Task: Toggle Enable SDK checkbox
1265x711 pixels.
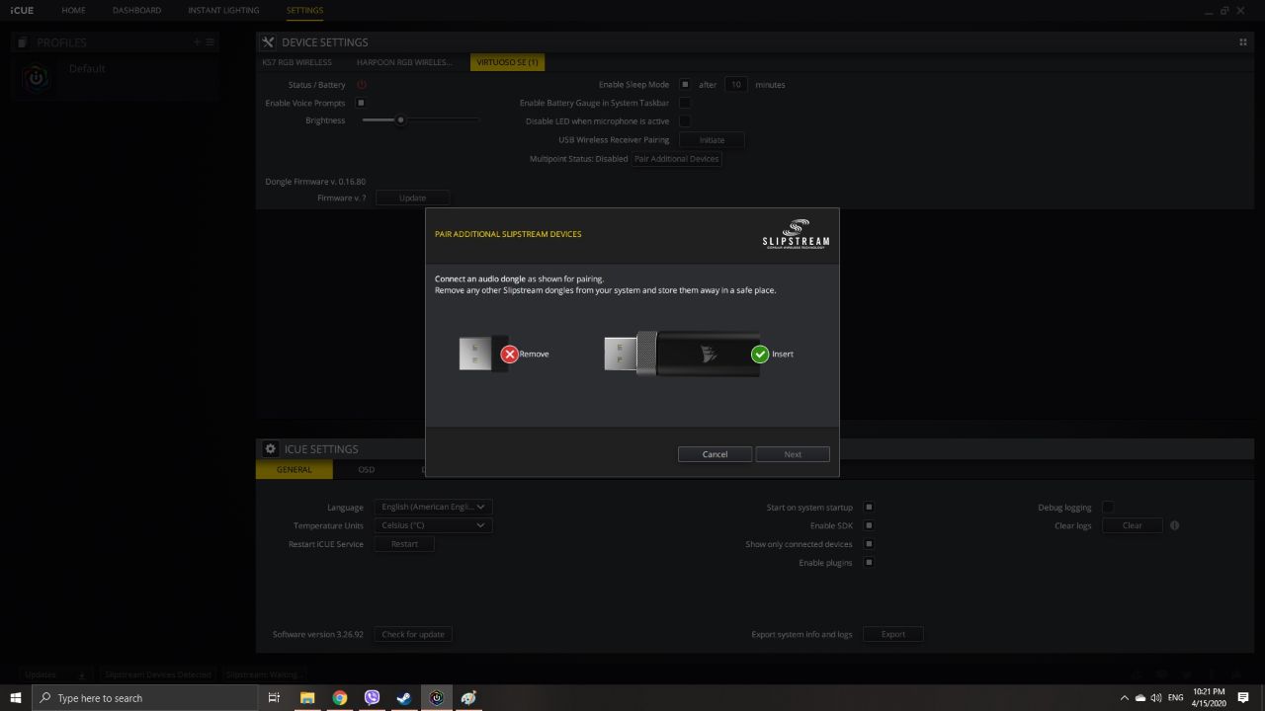Action: tap(869, 525)
